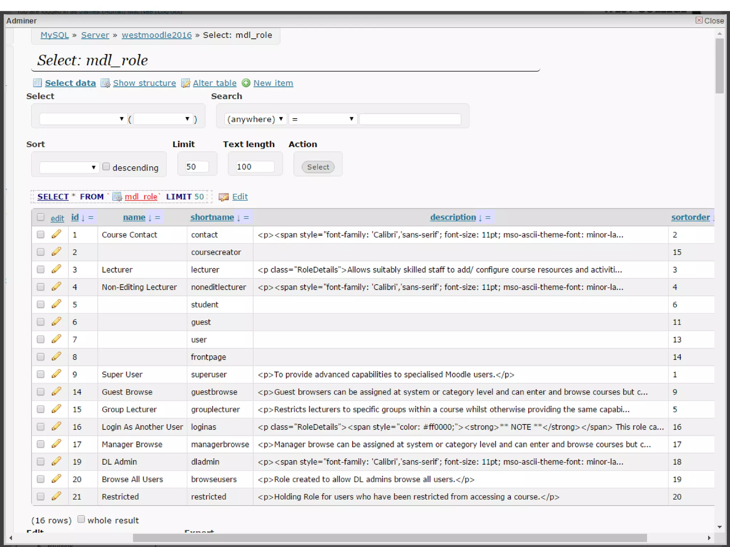
Task: Check the row checkbox for Course Contact
Action: coord(41,234)
